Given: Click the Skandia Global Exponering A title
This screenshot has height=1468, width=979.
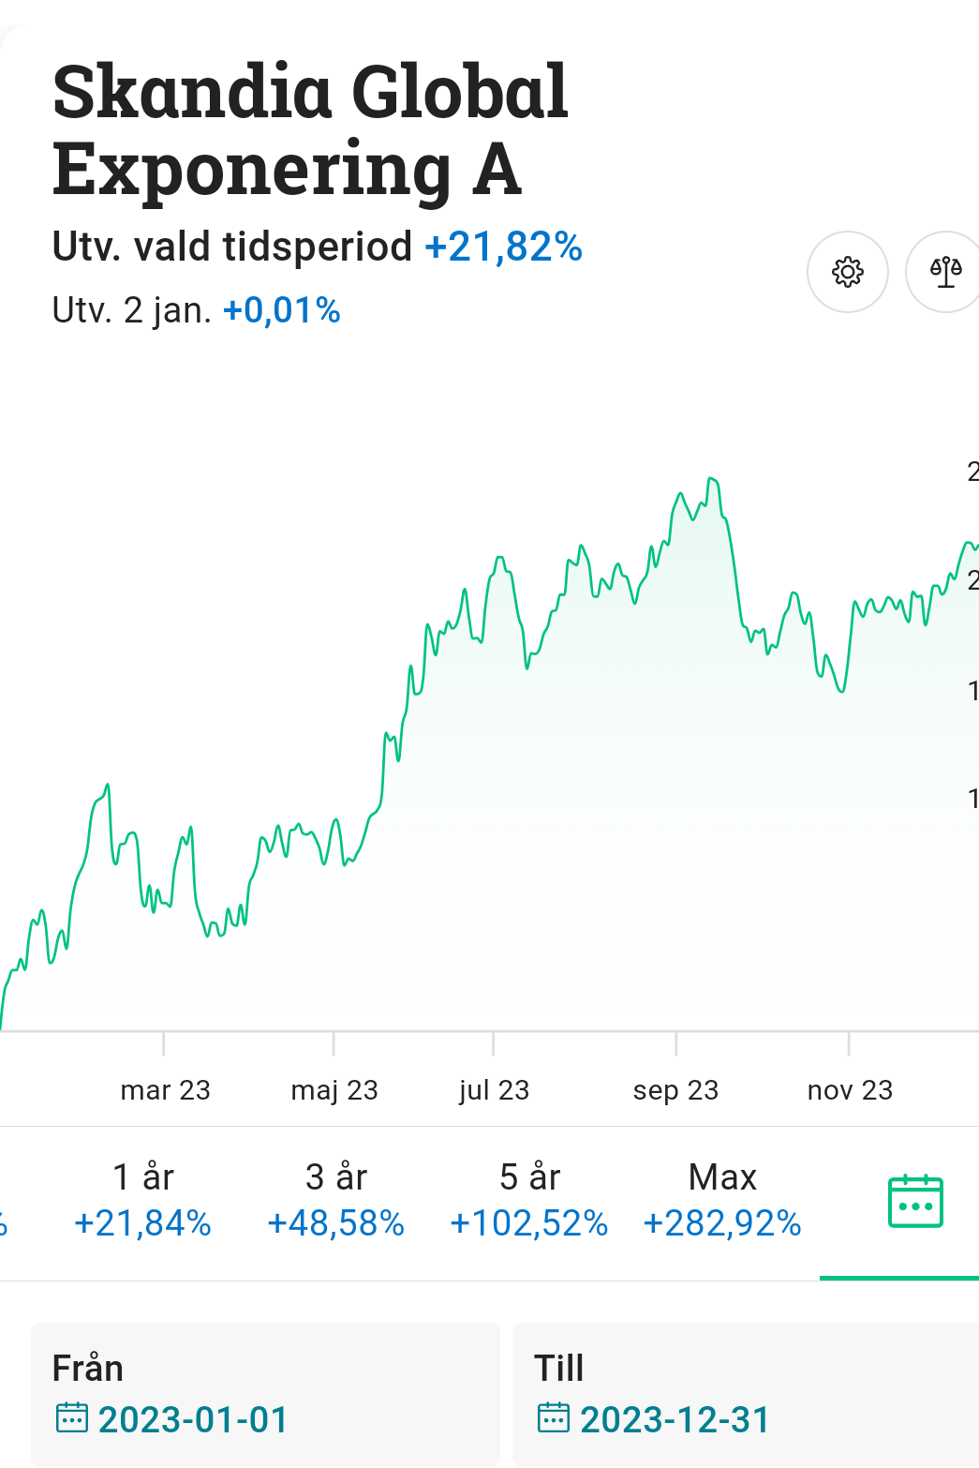Looking at the screenshot, I should click(x=310, y=130).
